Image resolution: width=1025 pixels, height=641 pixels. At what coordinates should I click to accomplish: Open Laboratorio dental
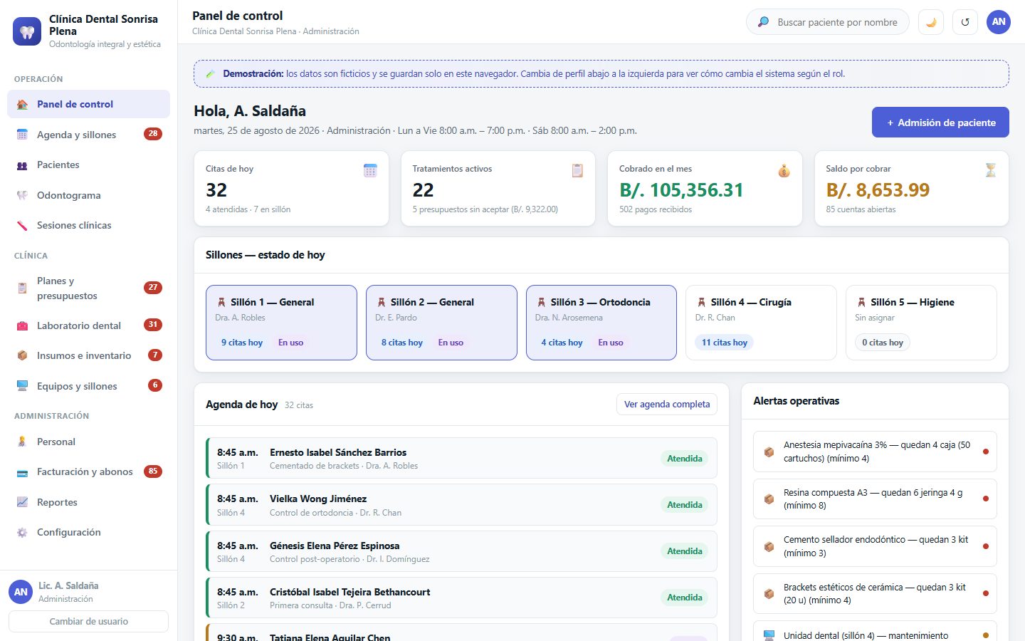(x=88, y=325)
